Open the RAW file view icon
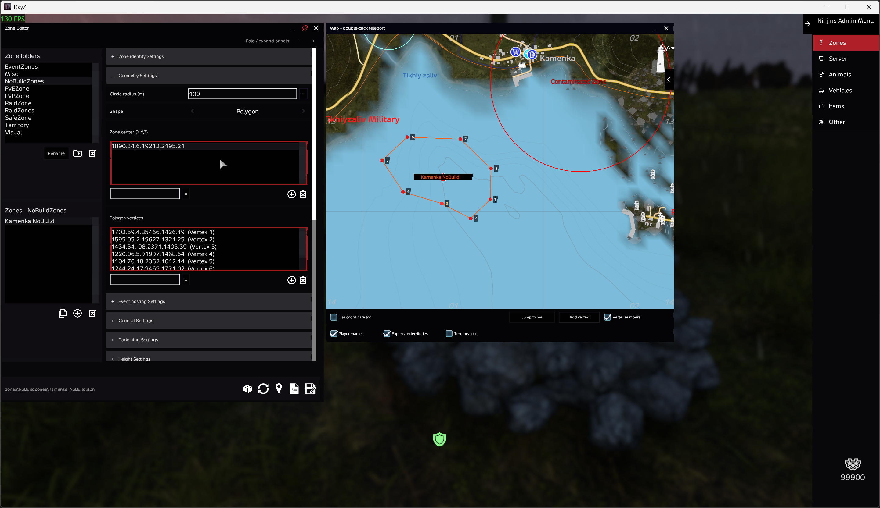The image size is (880, 508). pos(294,389)
